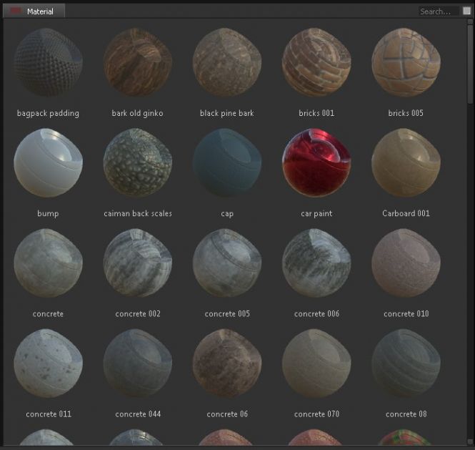
Task: Select the concrete 070 material sphere
Action: [x=316, y=363]
